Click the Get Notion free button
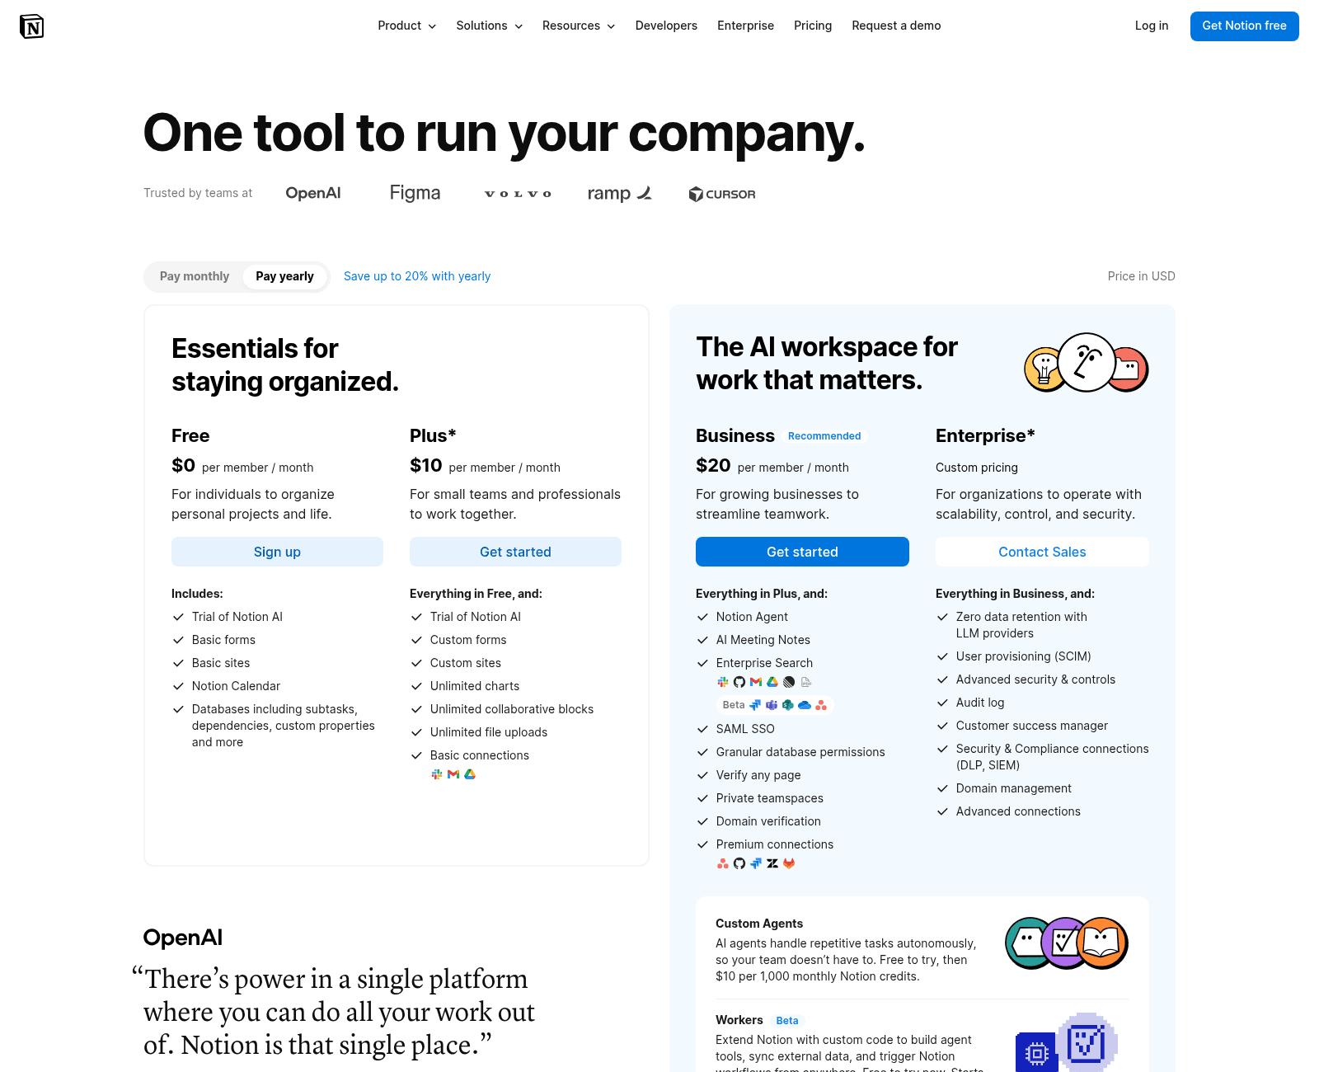 1244,26
